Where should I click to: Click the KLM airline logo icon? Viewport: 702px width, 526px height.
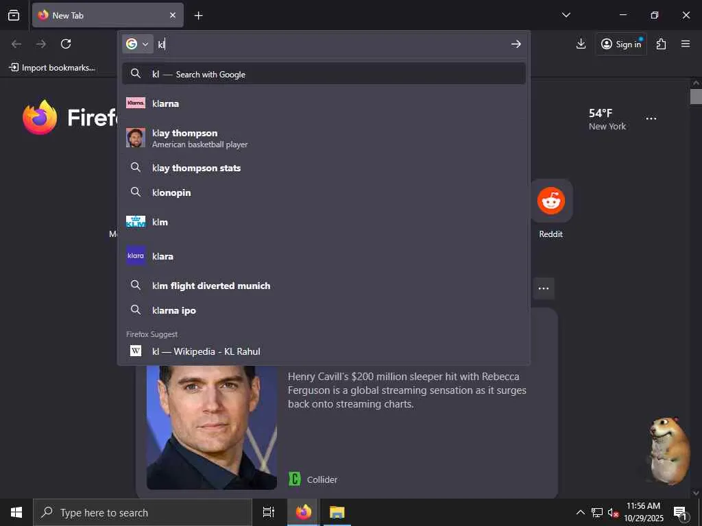click(136, 221)
